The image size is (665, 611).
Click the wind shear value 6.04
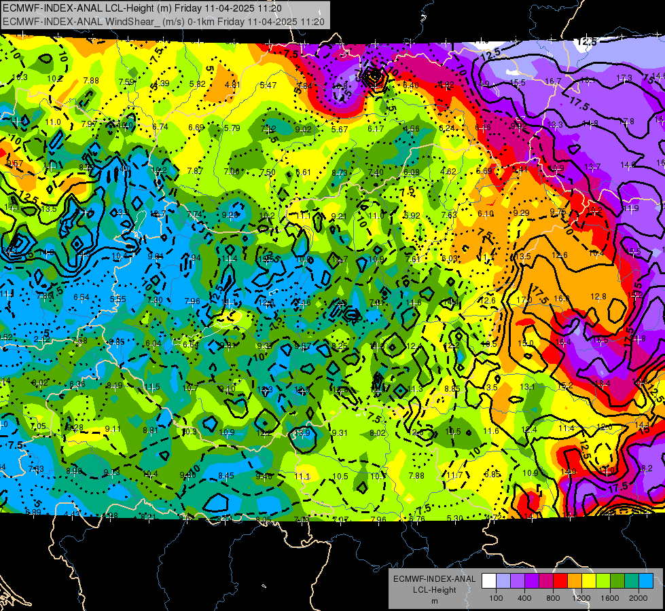[153, 343]
